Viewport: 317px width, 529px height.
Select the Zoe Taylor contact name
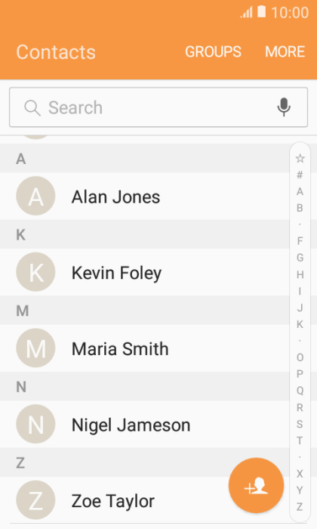pos(113,501)
